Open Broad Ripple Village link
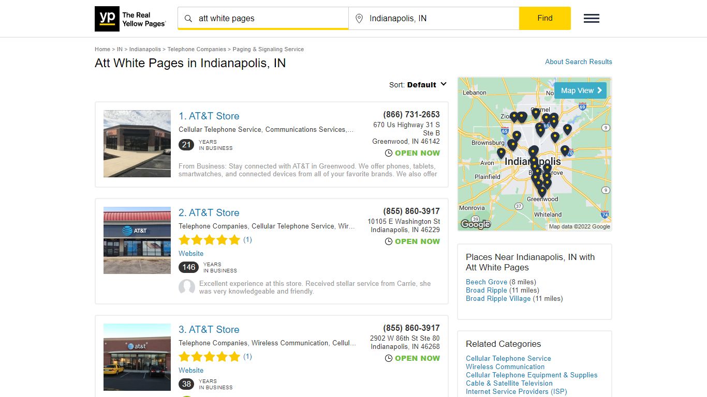 [498, 298]
